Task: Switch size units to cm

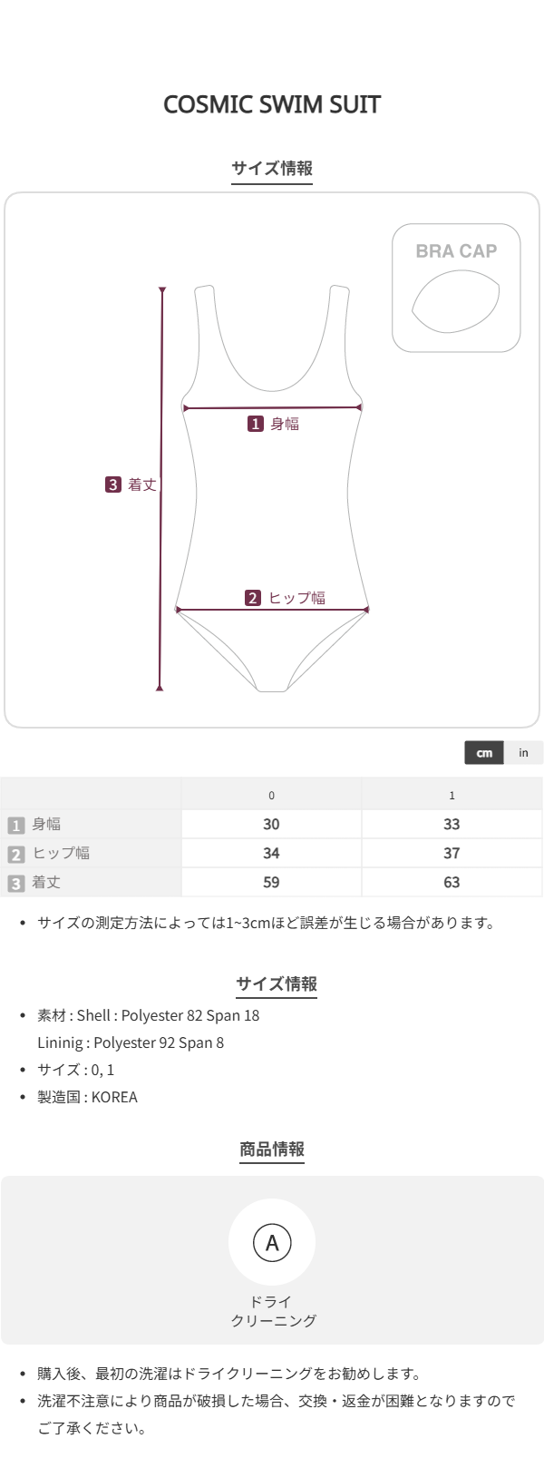Action: pos(484,753)
